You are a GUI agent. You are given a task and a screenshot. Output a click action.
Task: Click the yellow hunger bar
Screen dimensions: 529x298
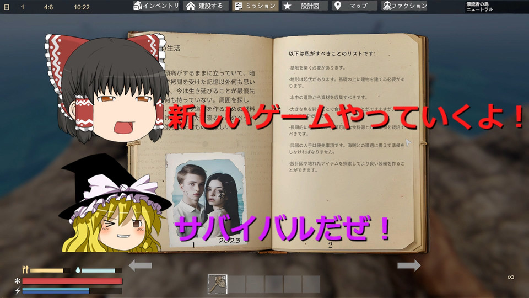pyautogui.click(x=50, y=270)
